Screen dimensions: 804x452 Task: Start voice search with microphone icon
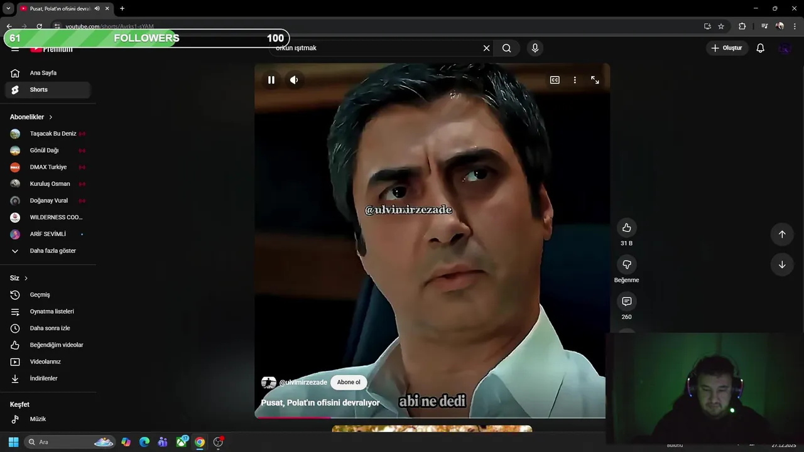535,48
